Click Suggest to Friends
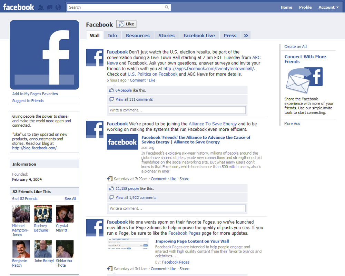 (x=28, y=101)
